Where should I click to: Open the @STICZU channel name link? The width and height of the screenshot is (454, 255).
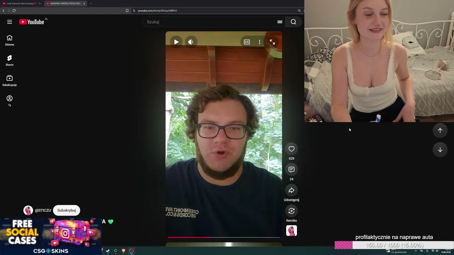coord(43,210)
